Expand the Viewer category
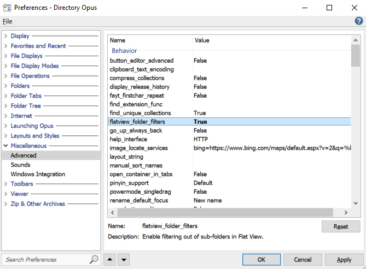The height and width of the screenshot is (269, 366). coord(5,194)
